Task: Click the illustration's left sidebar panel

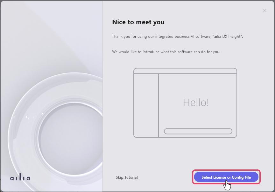Action: click(146, 106)
